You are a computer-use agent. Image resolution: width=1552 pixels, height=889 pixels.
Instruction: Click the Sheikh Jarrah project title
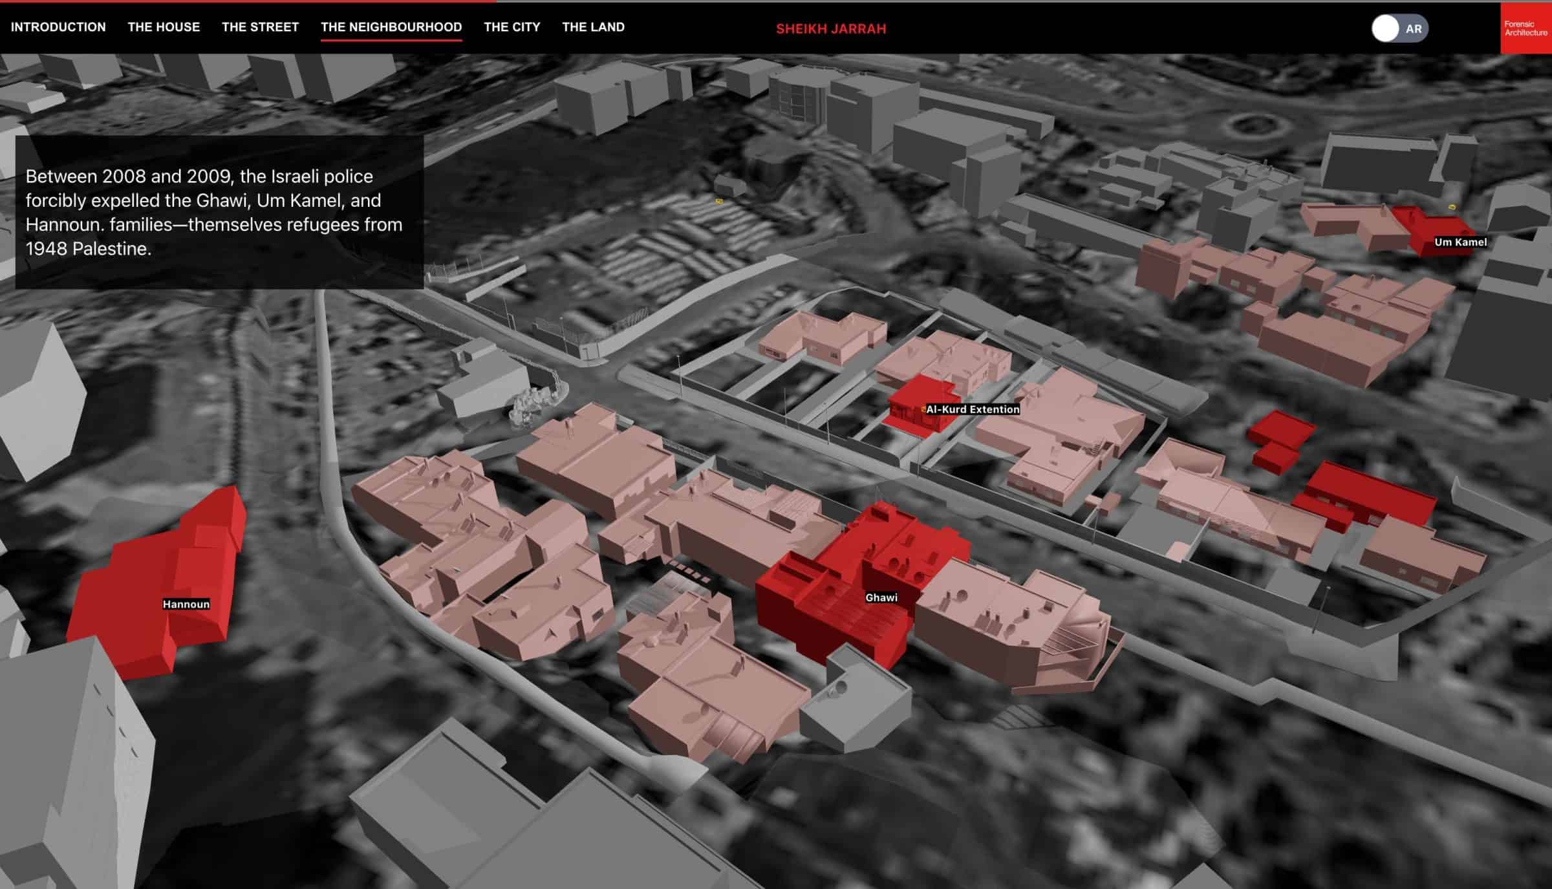(830, 28)
